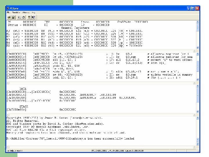Click text segment pane scroll down arrow

click(198, 80)
